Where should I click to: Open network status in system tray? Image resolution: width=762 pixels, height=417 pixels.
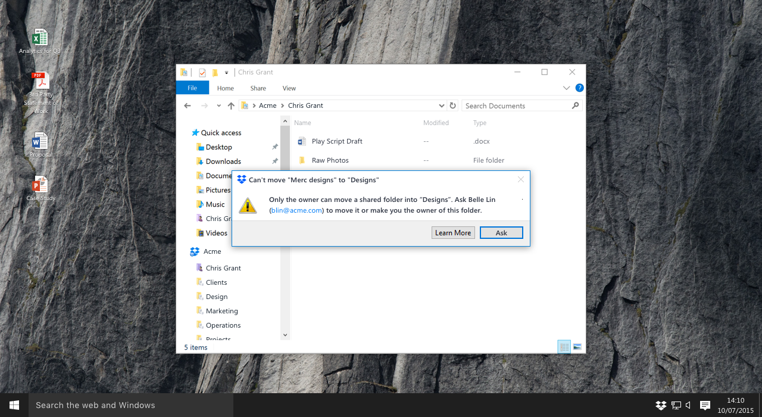676,405
